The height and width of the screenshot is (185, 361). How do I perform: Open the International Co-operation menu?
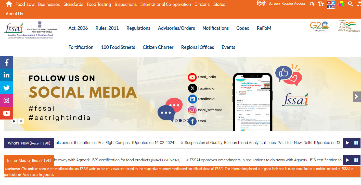165,4
